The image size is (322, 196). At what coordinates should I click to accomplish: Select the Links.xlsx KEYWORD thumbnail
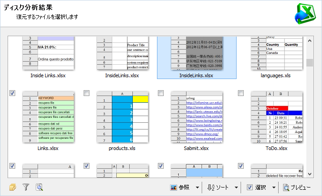48,117
